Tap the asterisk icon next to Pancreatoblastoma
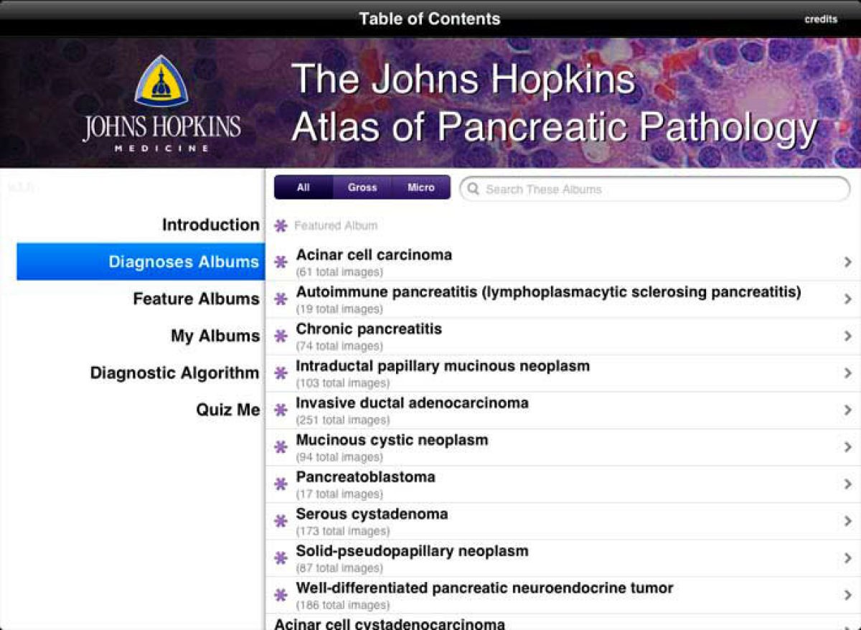 (x=280, y=482)
